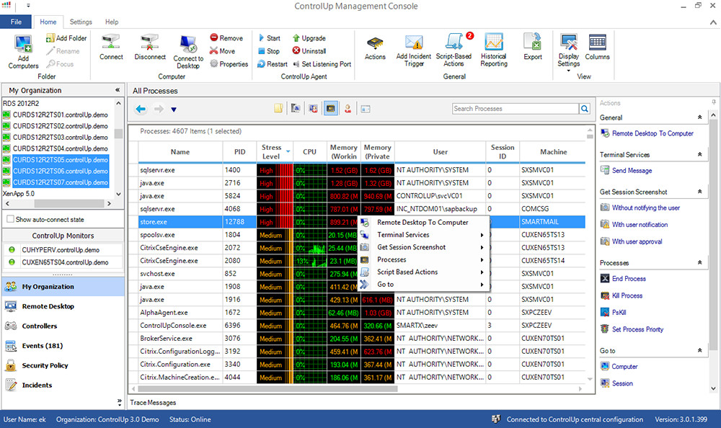Open computer Properties

coord(229,64)
